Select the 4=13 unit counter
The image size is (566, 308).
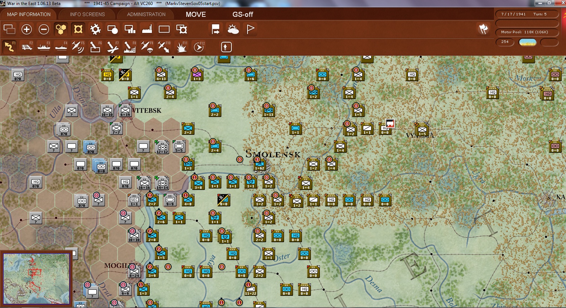click(161, 75)
